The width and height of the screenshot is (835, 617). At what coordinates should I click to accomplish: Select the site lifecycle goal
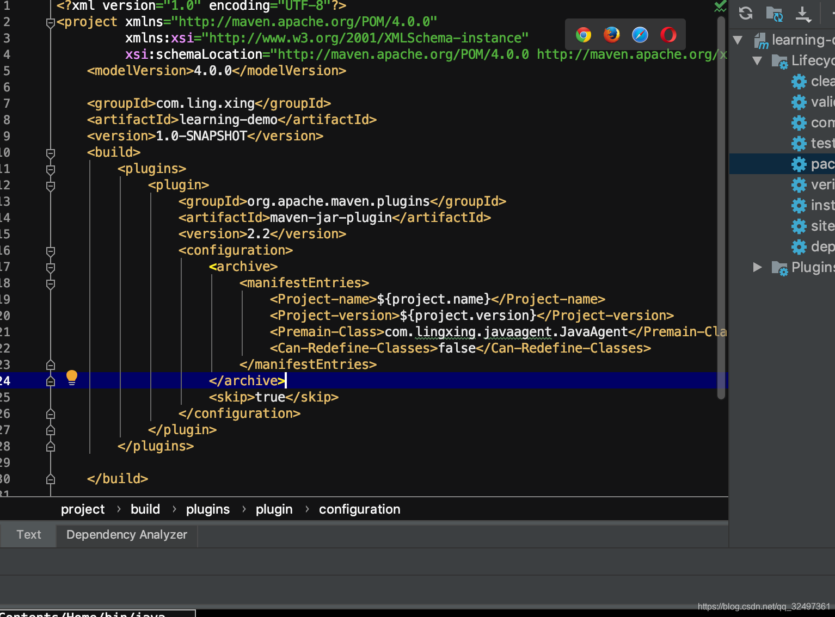[813, 226]
